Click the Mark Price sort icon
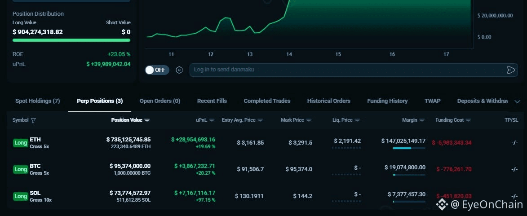This screenshot has height=216, width=527. pos(309,120)
